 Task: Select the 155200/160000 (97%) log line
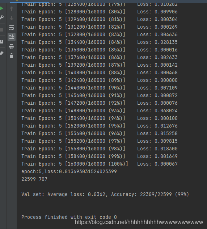(100, 141)
